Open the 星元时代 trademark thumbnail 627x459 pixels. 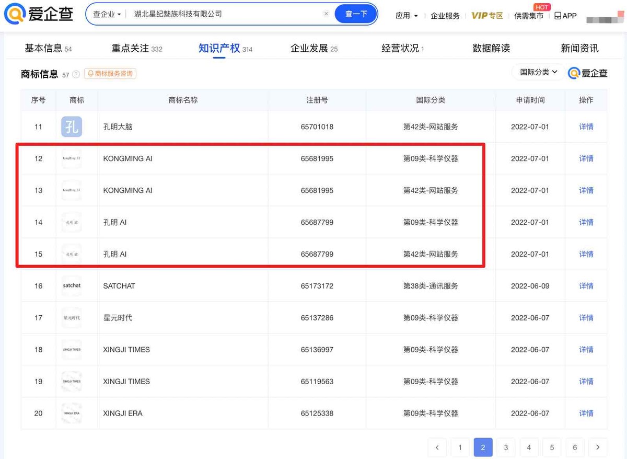click(72, 318)
